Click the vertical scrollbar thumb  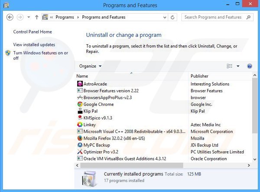255,105
